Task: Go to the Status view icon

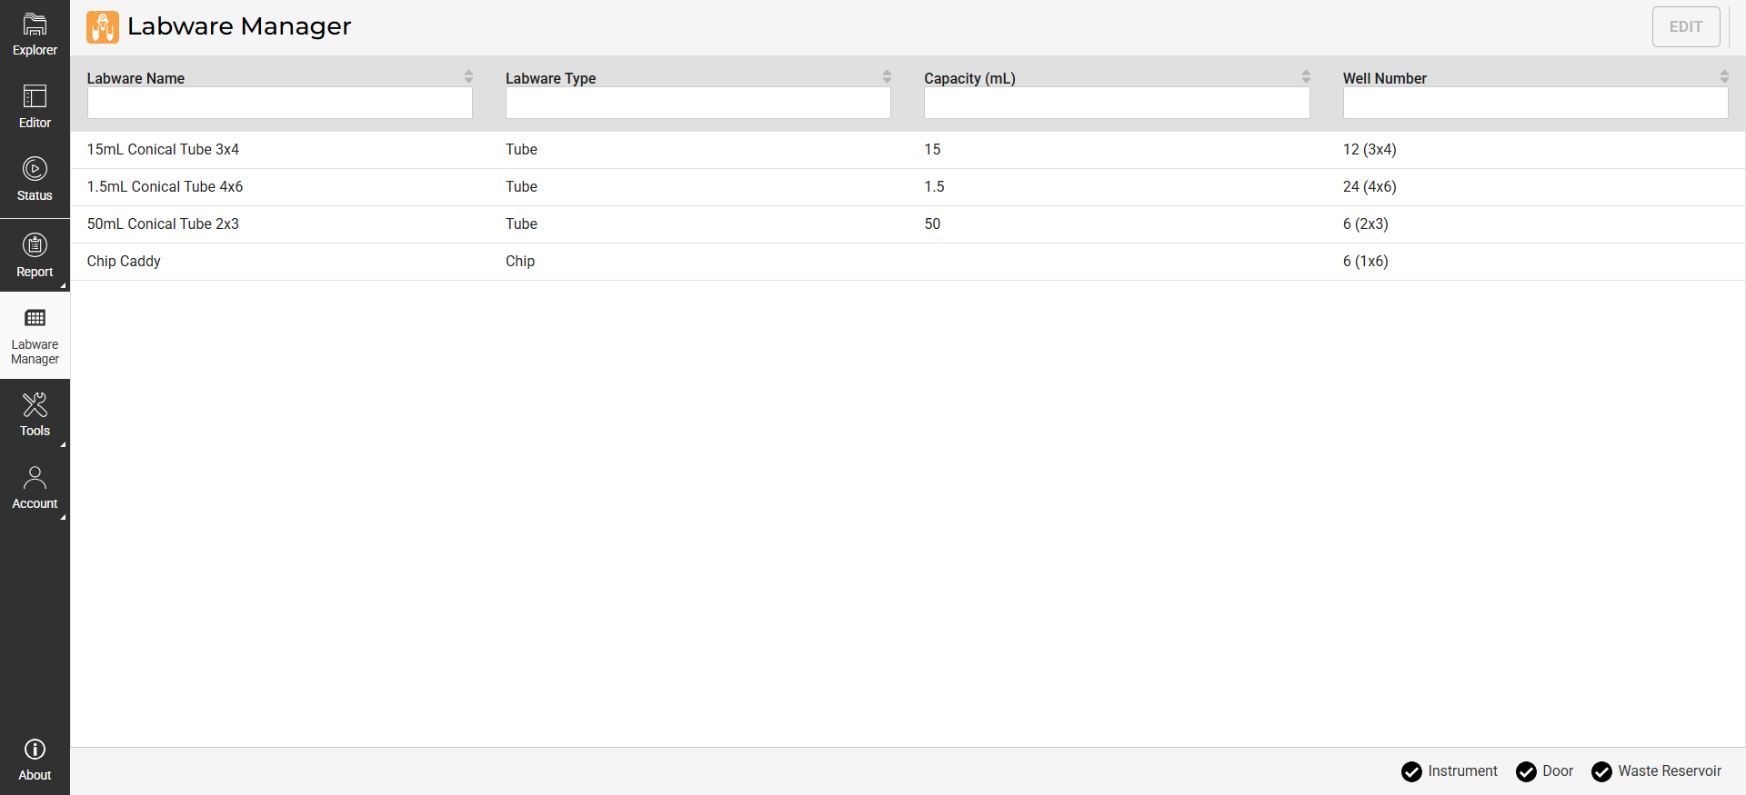Action: (35, 170)
